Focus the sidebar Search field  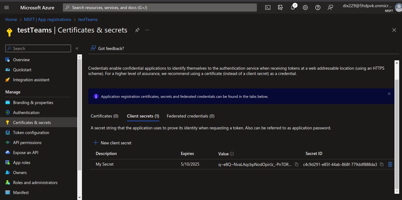(38, 48)
